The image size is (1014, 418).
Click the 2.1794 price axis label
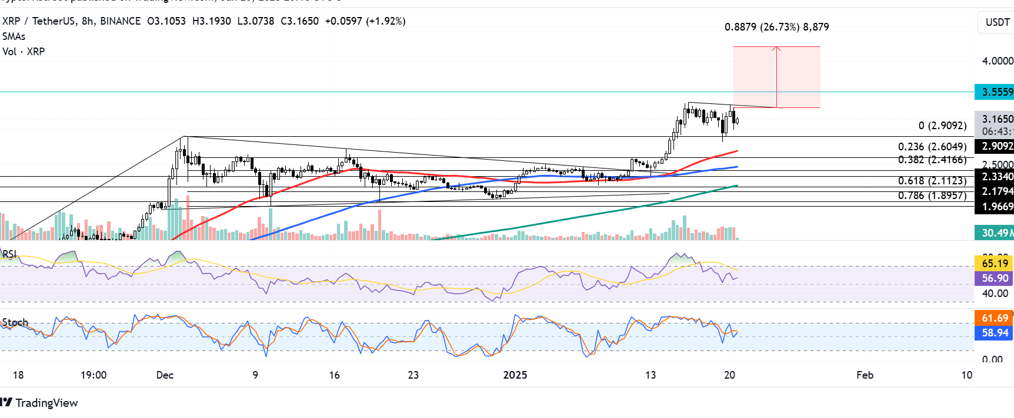pyautogui.click(x=995, y=191)
